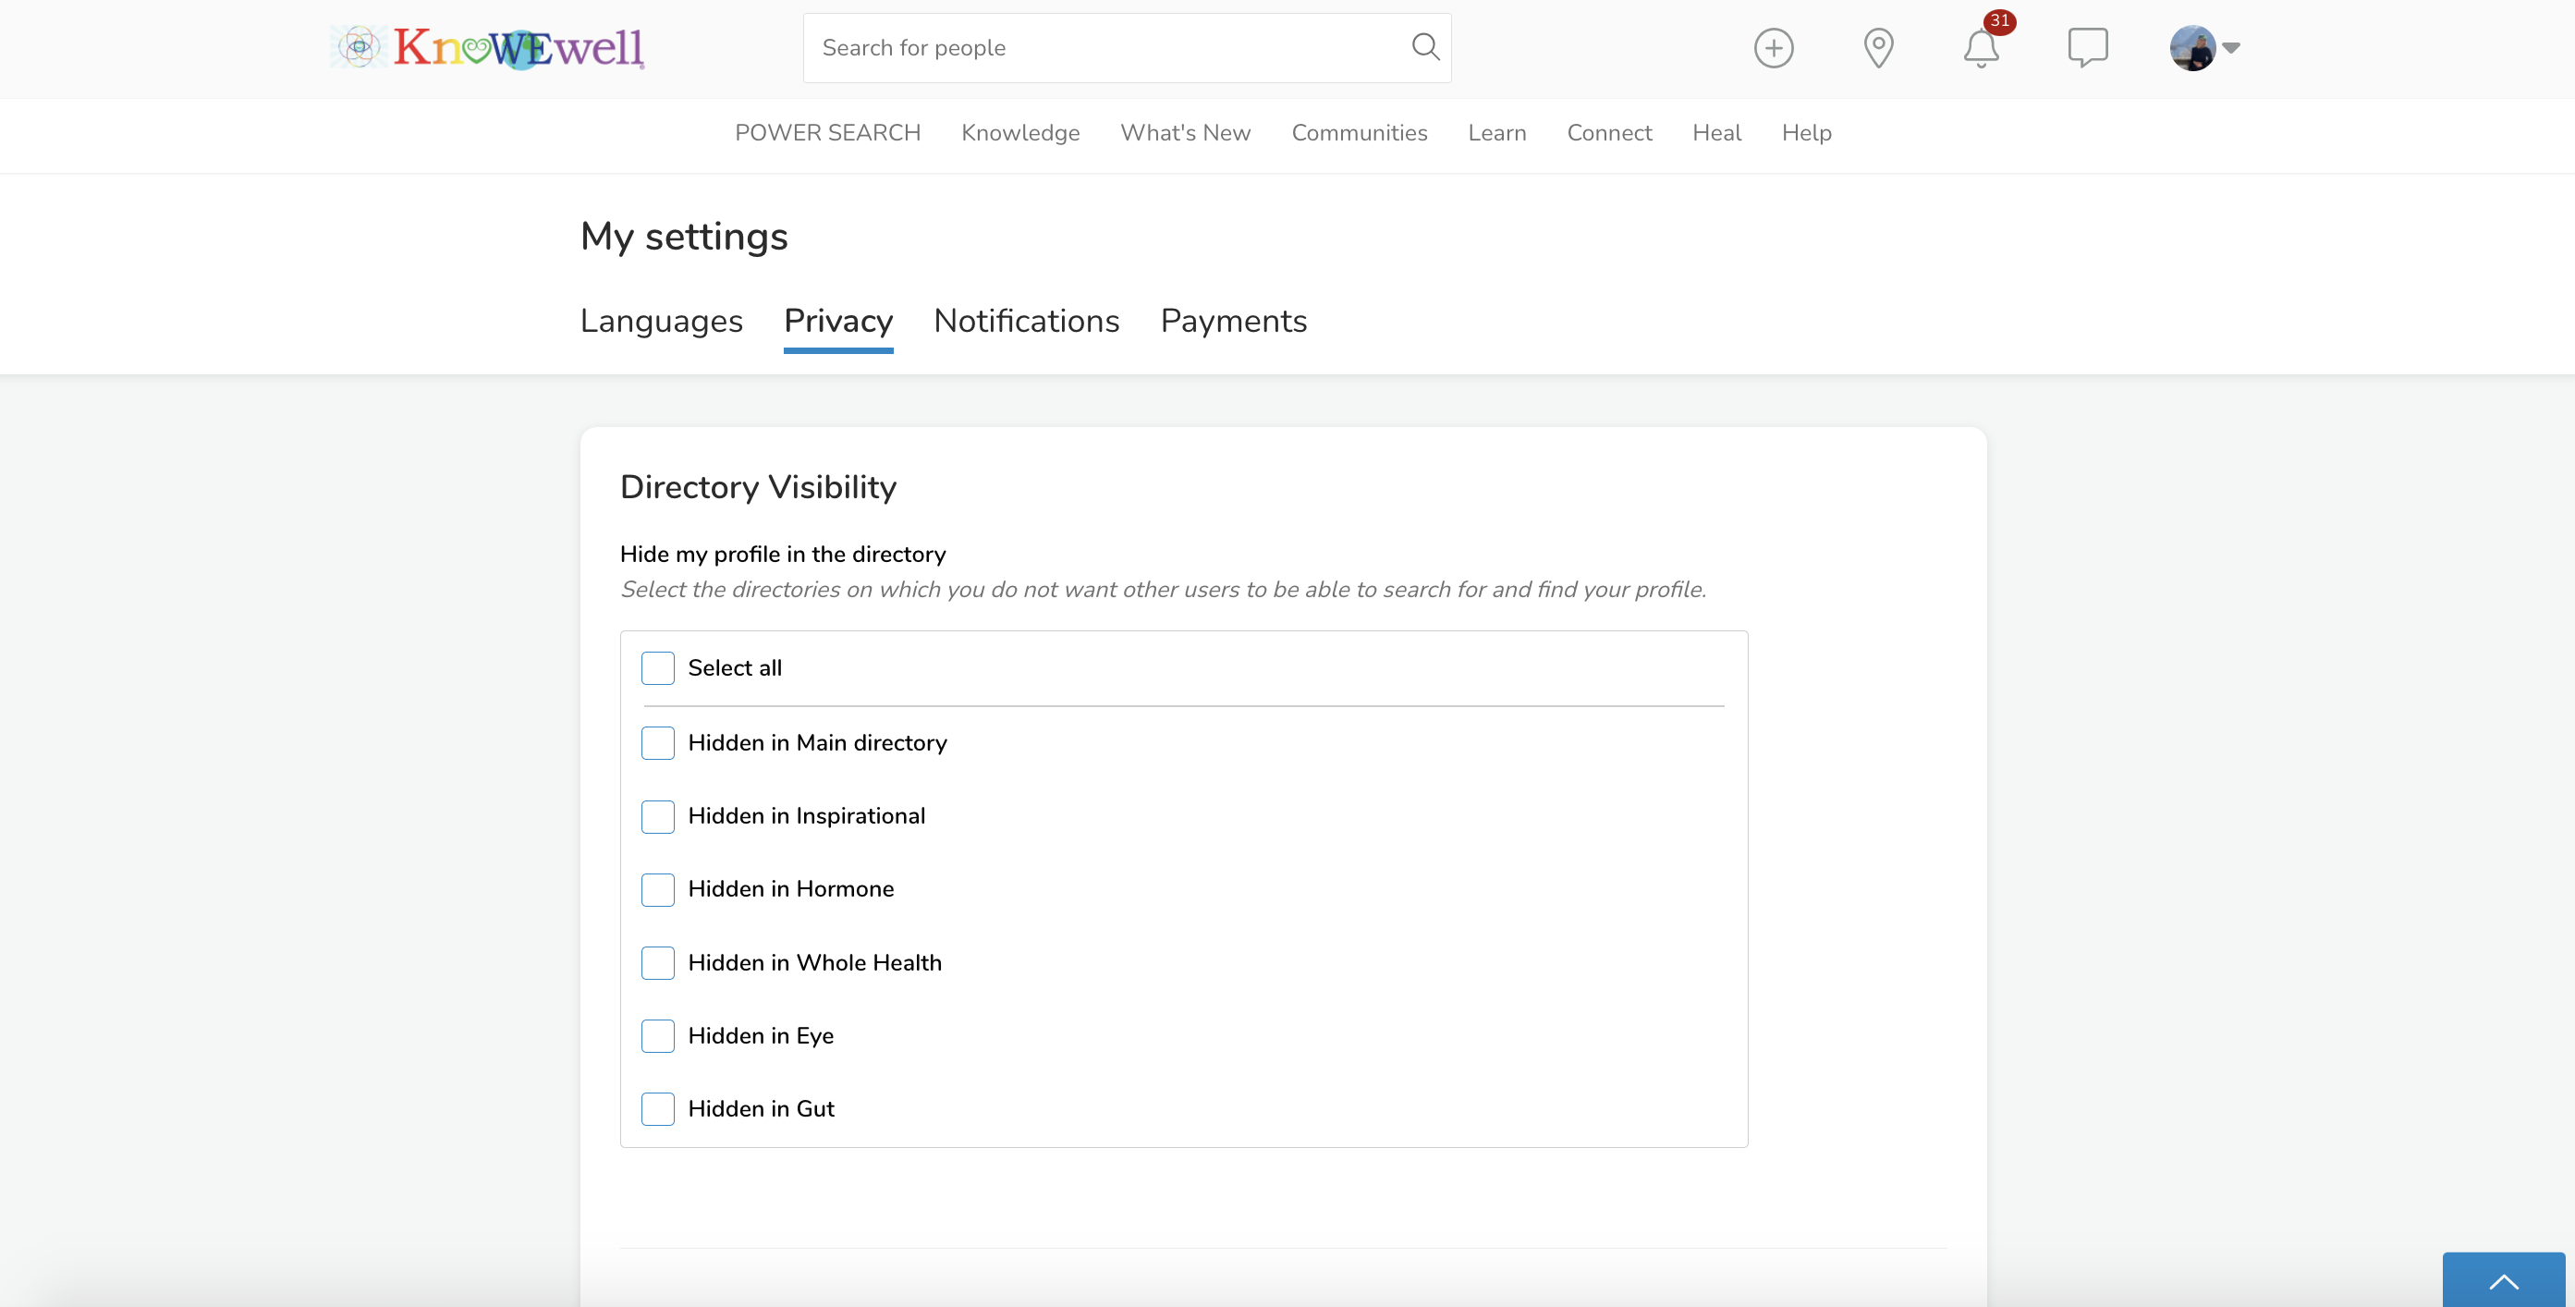Switch to the Languages tab

tap(661, 321)
